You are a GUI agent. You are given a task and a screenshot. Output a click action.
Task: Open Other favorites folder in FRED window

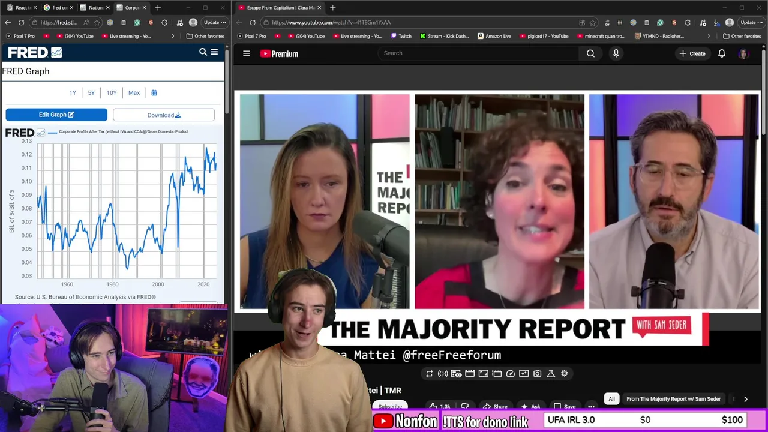[205, 36]
